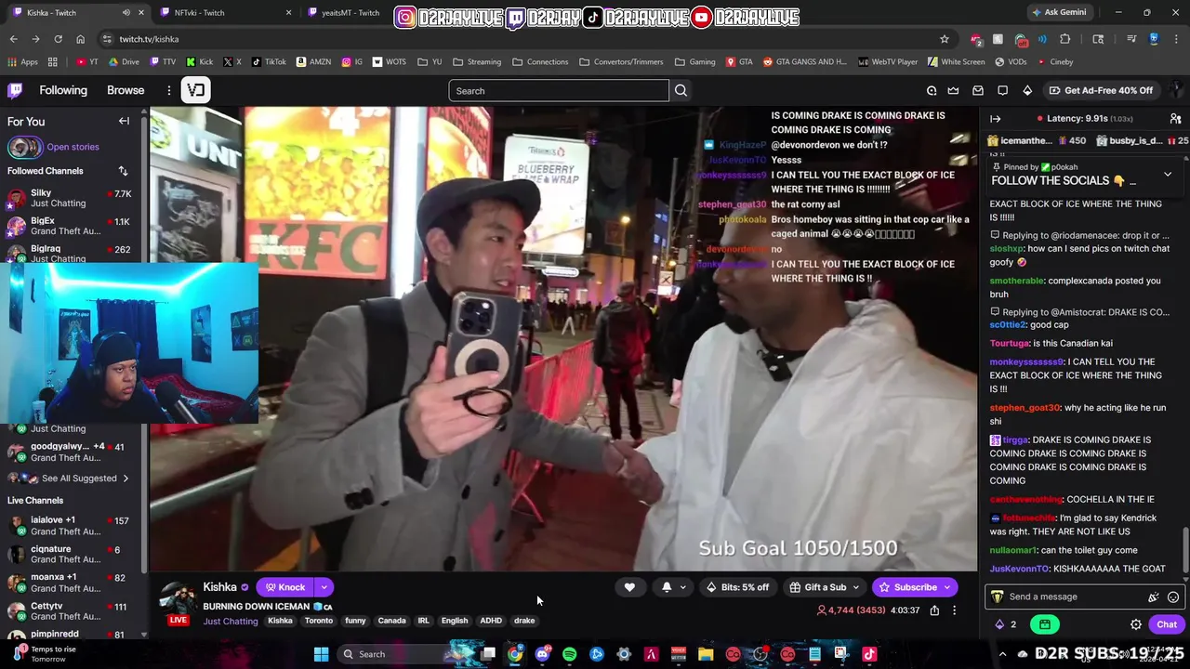
Task: Go to Following page
Action: click(x=63, y=90)
